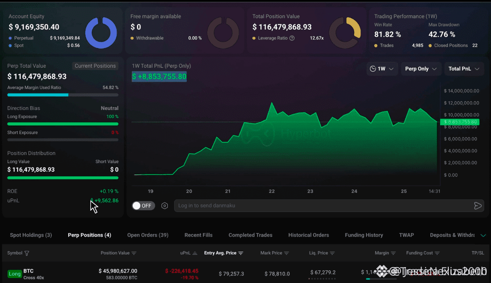Image resolution: width=491 pixels, height=283 pixels.
Task: Click the Account Equity amount $9,169,350.40
Action: click(34, 27)
